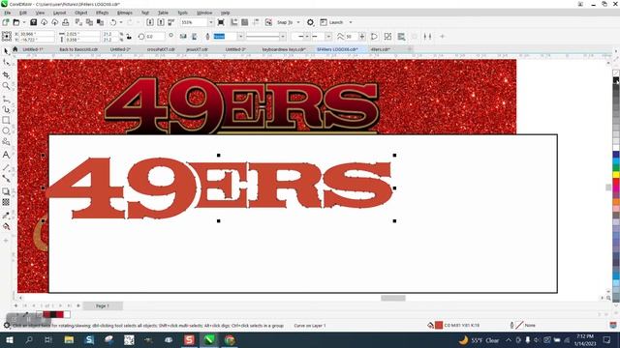Switch to the crossPatX7.cdr tab

(161, 49)
